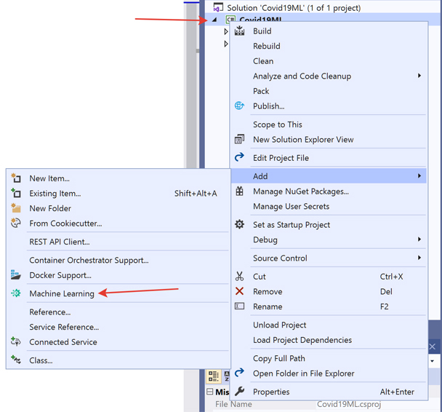
Task: Click the Docker Support whale icon
Action: click(16, 275)
